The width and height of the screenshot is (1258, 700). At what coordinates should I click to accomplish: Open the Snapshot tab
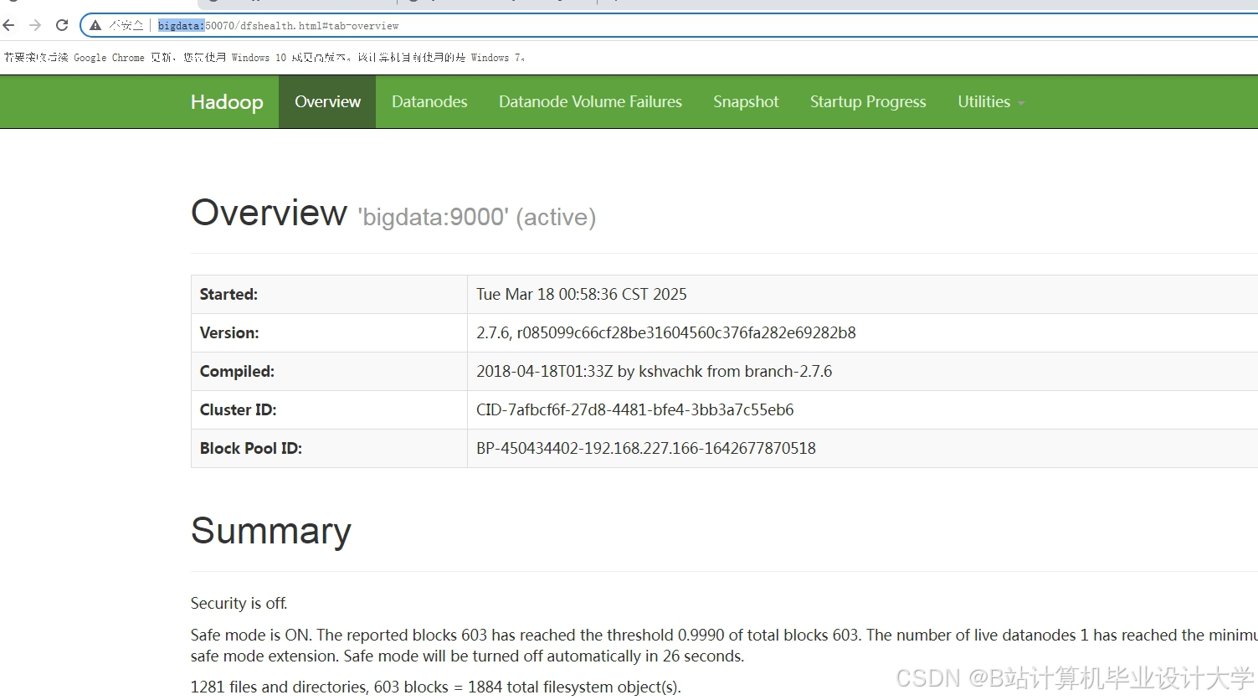point(746,101)
